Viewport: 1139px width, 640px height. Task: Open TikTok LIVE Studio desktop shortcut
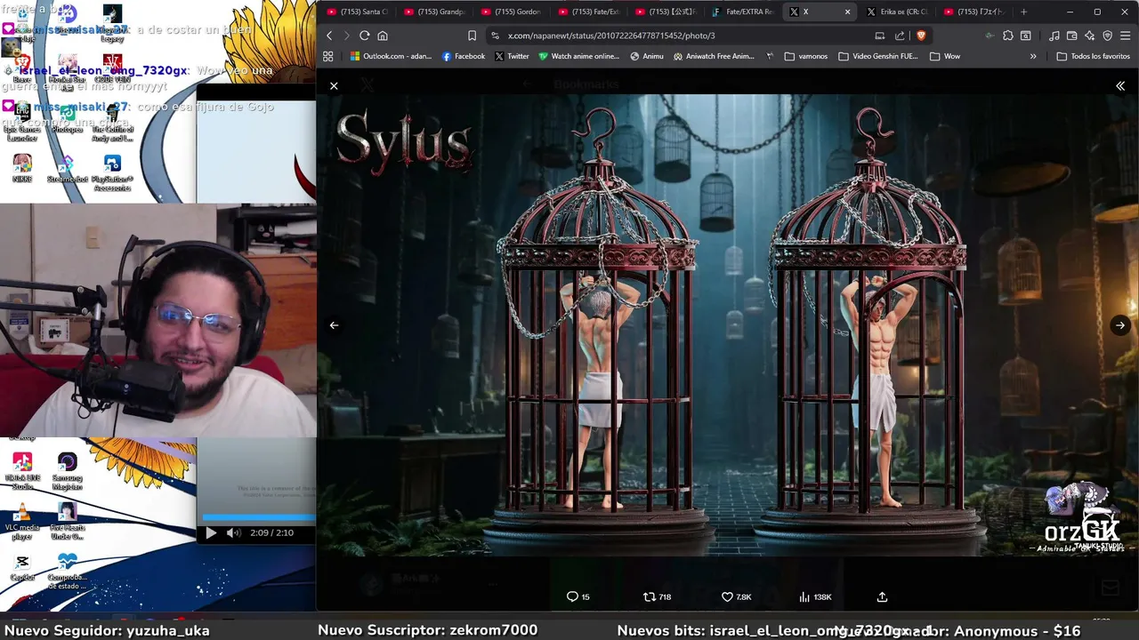(22, 471)
